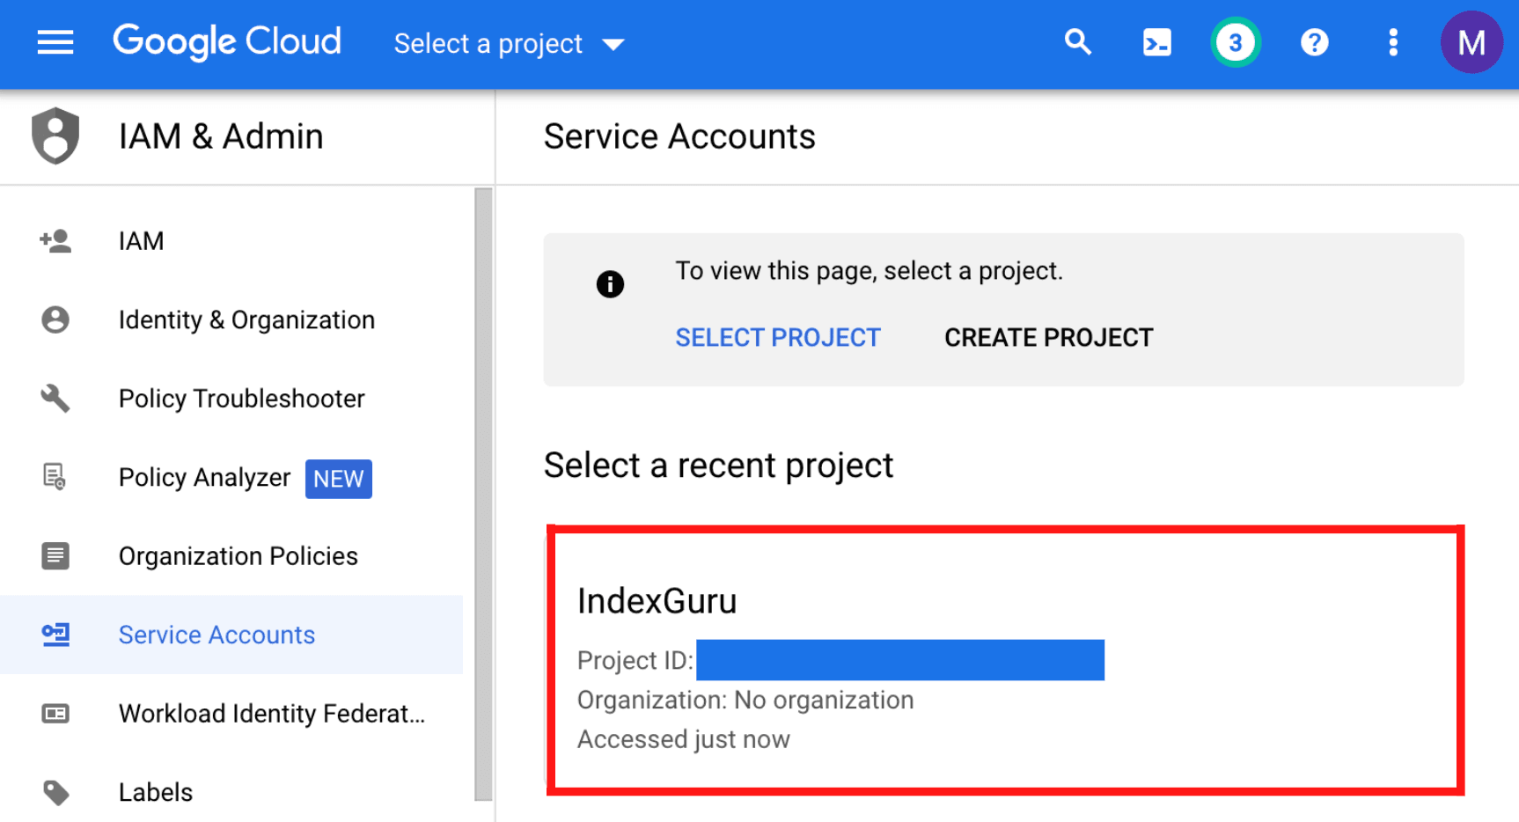Image resolution: width=1519 pixels, height=822 pixels.
Task: Click the Service Accounts key icon
Action: [x=55, y=635]
